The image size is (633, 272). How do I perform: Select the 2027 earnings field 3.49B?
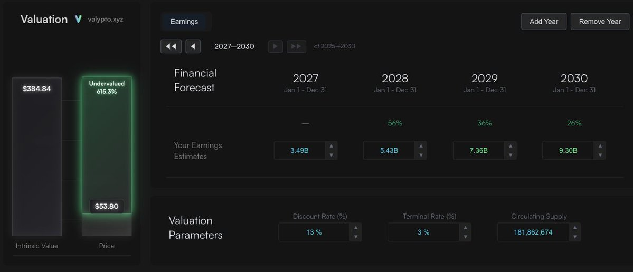(x=299, y=151)
